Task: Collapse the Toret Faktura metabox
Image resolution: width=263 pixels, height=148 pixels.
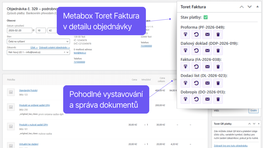Action: 257,7
